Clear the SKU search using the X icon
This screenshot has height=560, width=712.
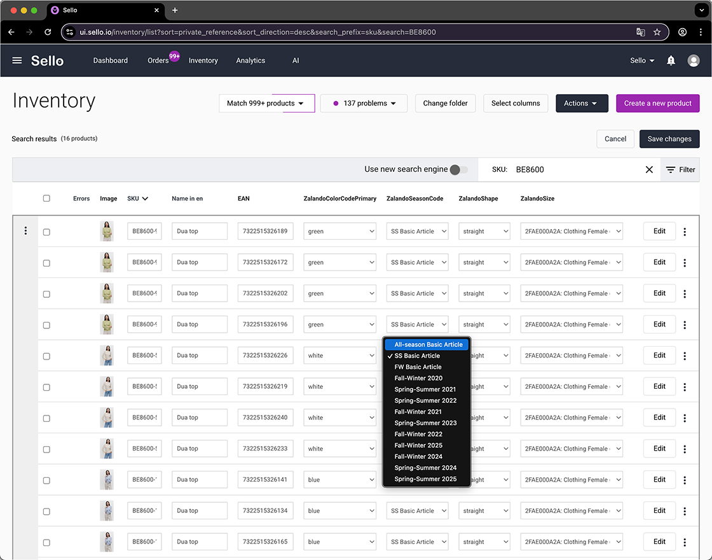point(649,170)
